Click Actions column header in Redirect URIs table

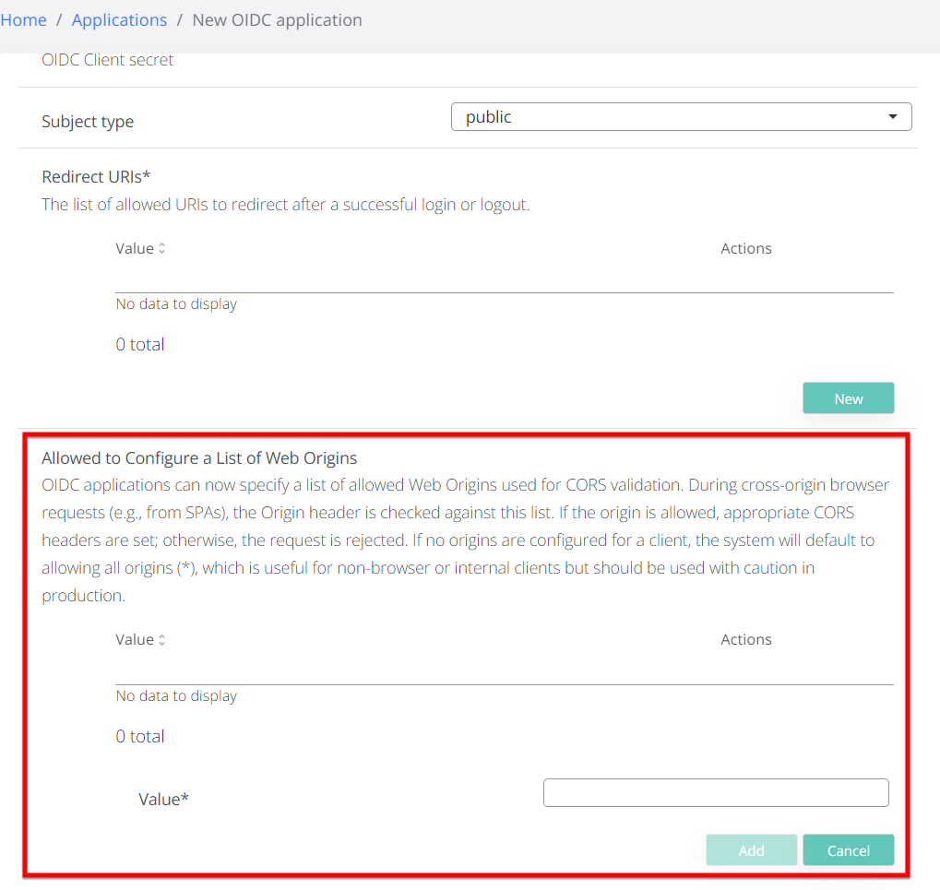745,249
